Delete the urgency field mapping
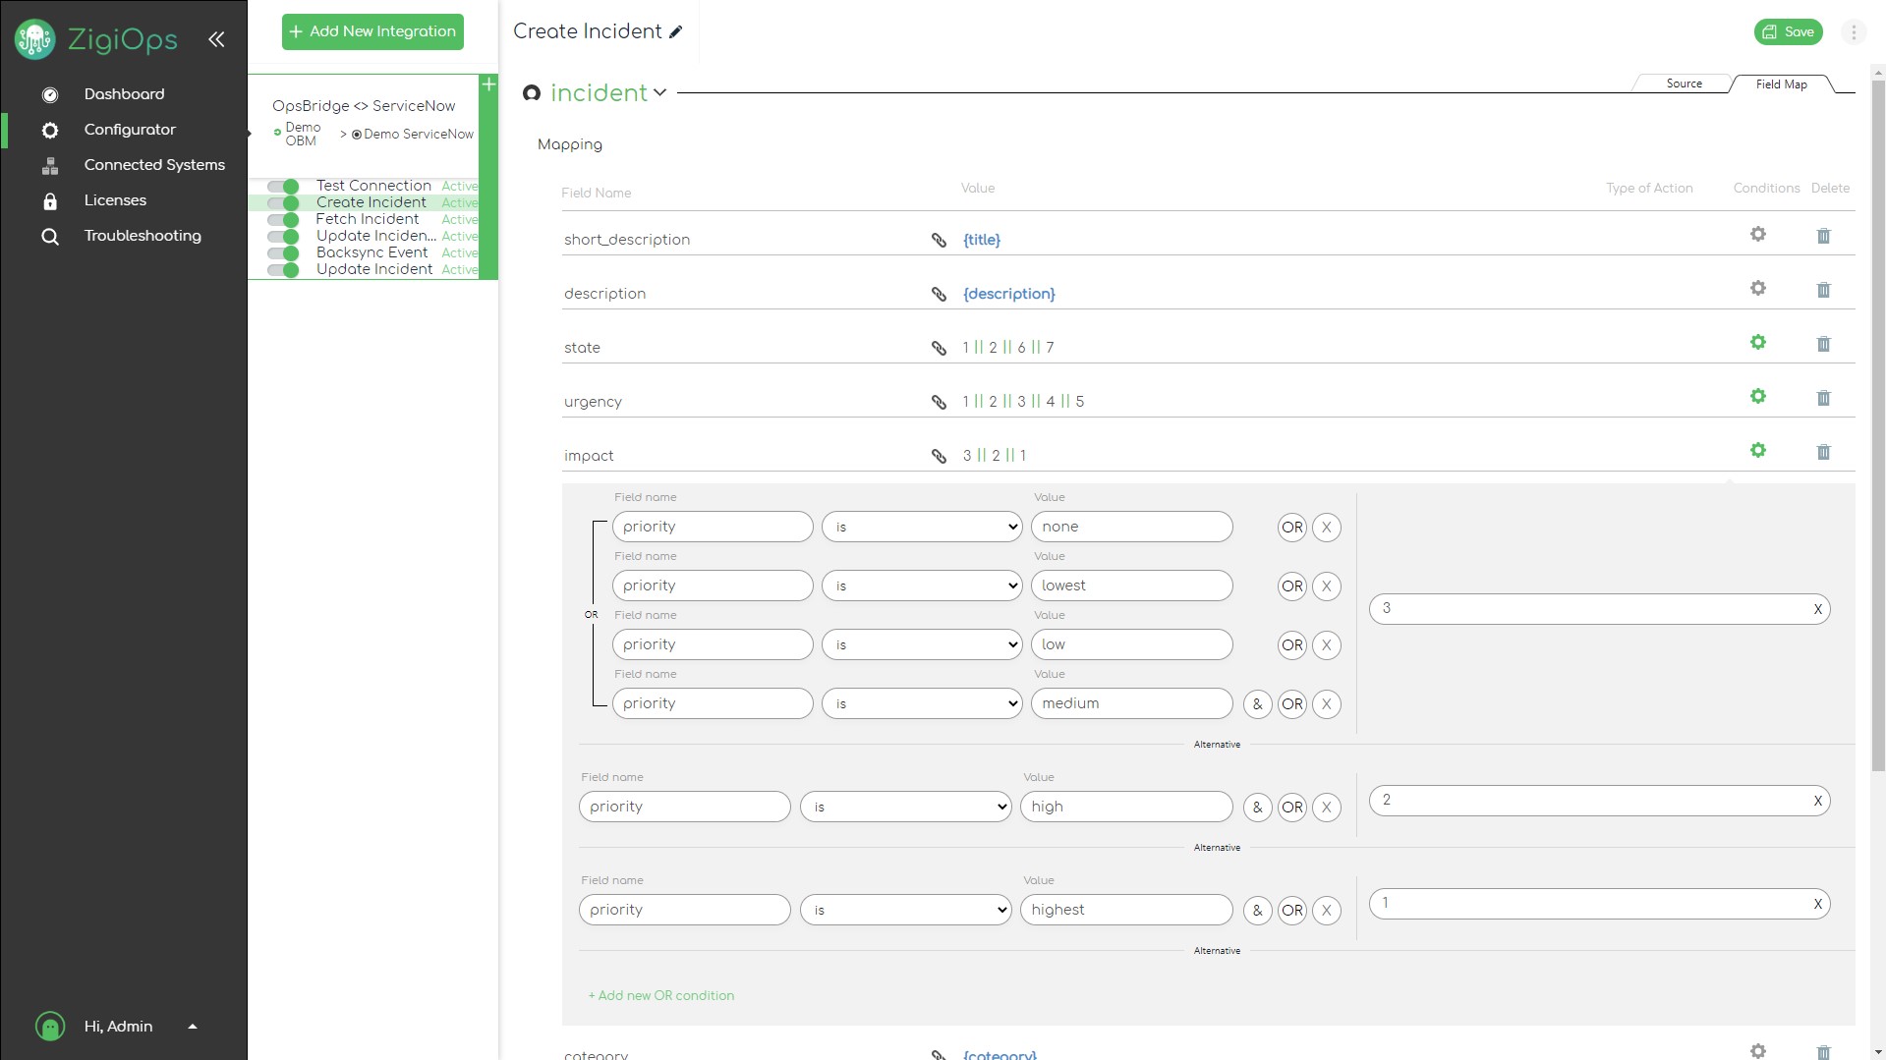The height and width of the screenshot is (1060, 1886). 1823,398
